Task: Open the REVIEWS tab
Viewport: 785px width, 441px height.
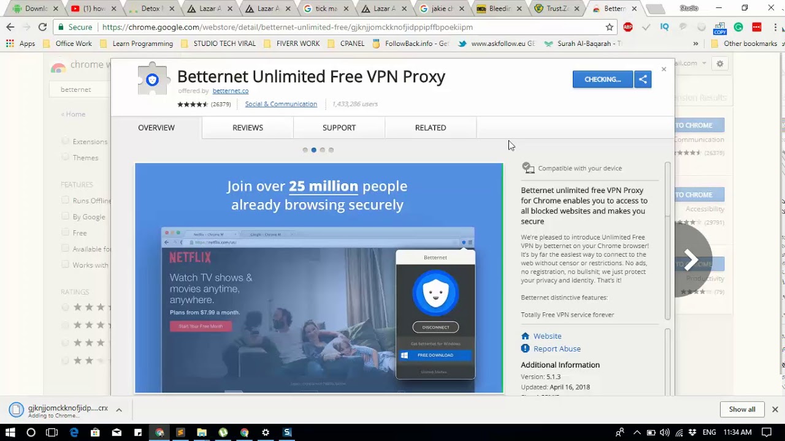Action: click(x=248, y=127)
